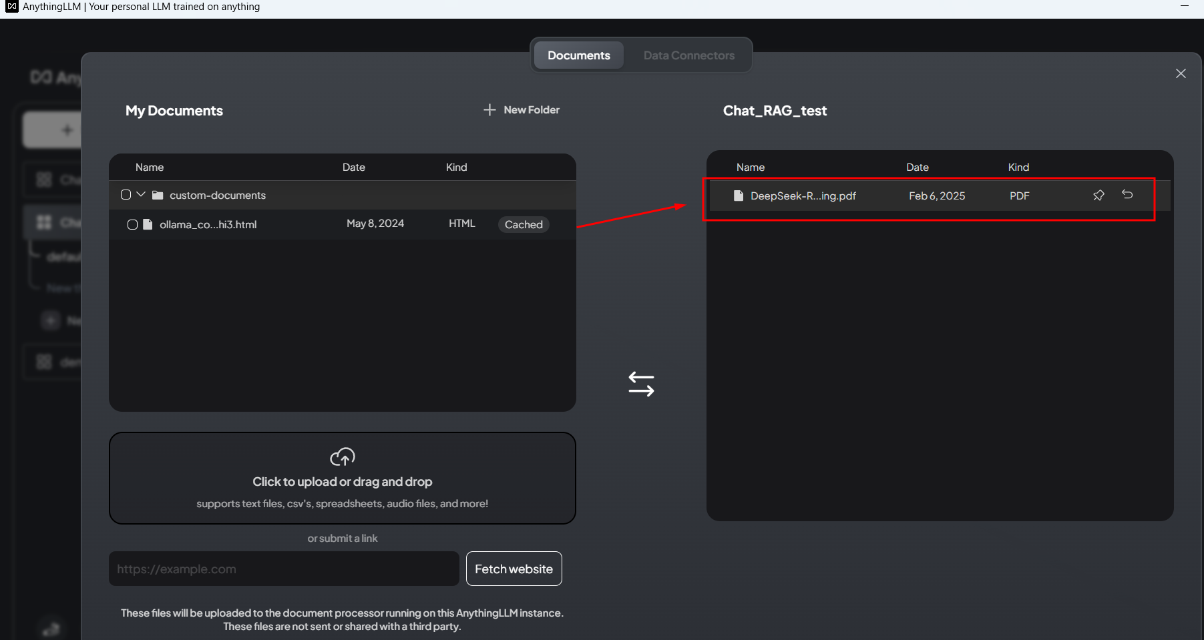
Task: Click the My Documents heading
Action: 174,111
